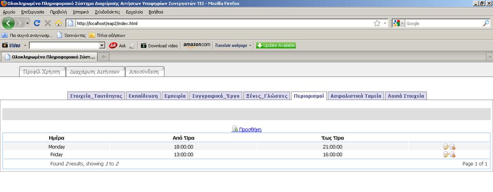Open the tab list dropdown button
The height and width of the screenshot is (192, 493).
[490, 57]
